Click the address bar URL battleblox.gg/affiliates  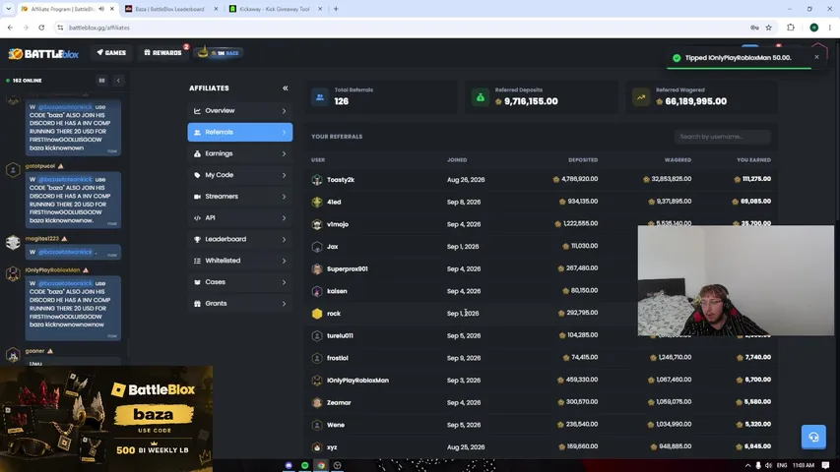coord(99,28)
